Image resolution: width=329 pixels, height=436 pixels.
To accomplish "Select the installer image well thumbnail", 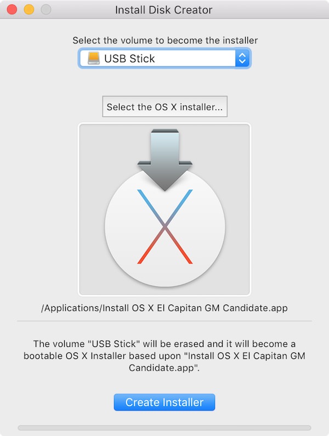I will point(164,209).
